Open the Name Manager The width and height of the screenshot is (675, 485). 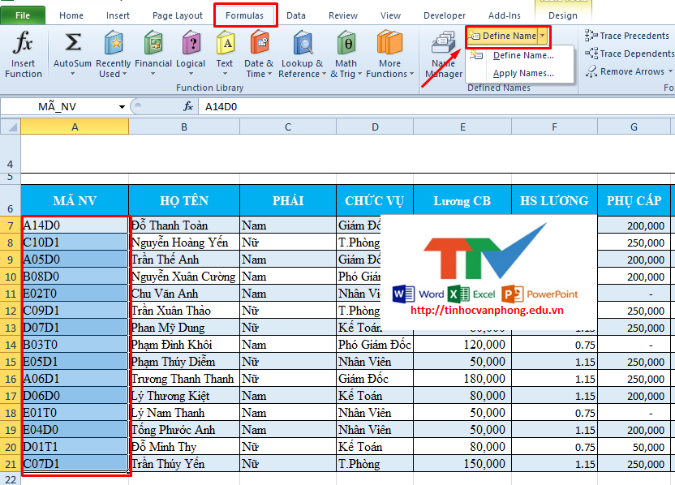pyautogui.click(x=444, y=54)
